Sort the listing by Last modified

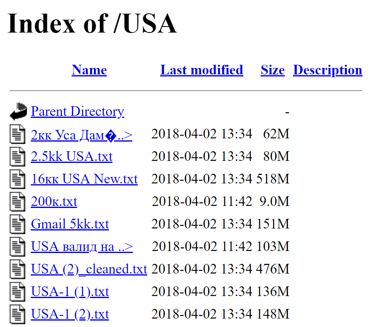[x=201, y=70]
